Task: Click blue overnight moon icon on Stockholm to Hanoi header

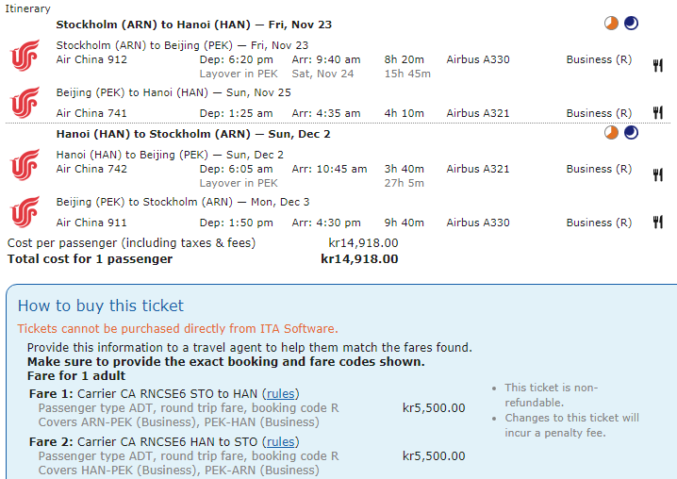Action: (x=631, y=24)
